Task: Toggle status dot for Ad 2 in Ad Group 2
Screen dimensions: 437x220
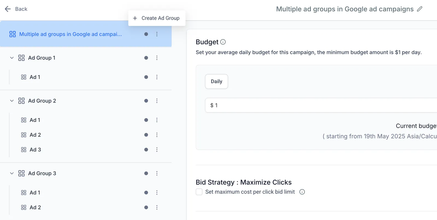Action: 146,135
